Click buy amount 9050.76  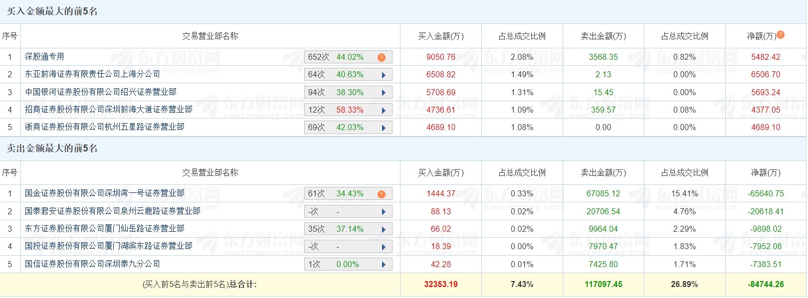point(441,57)
